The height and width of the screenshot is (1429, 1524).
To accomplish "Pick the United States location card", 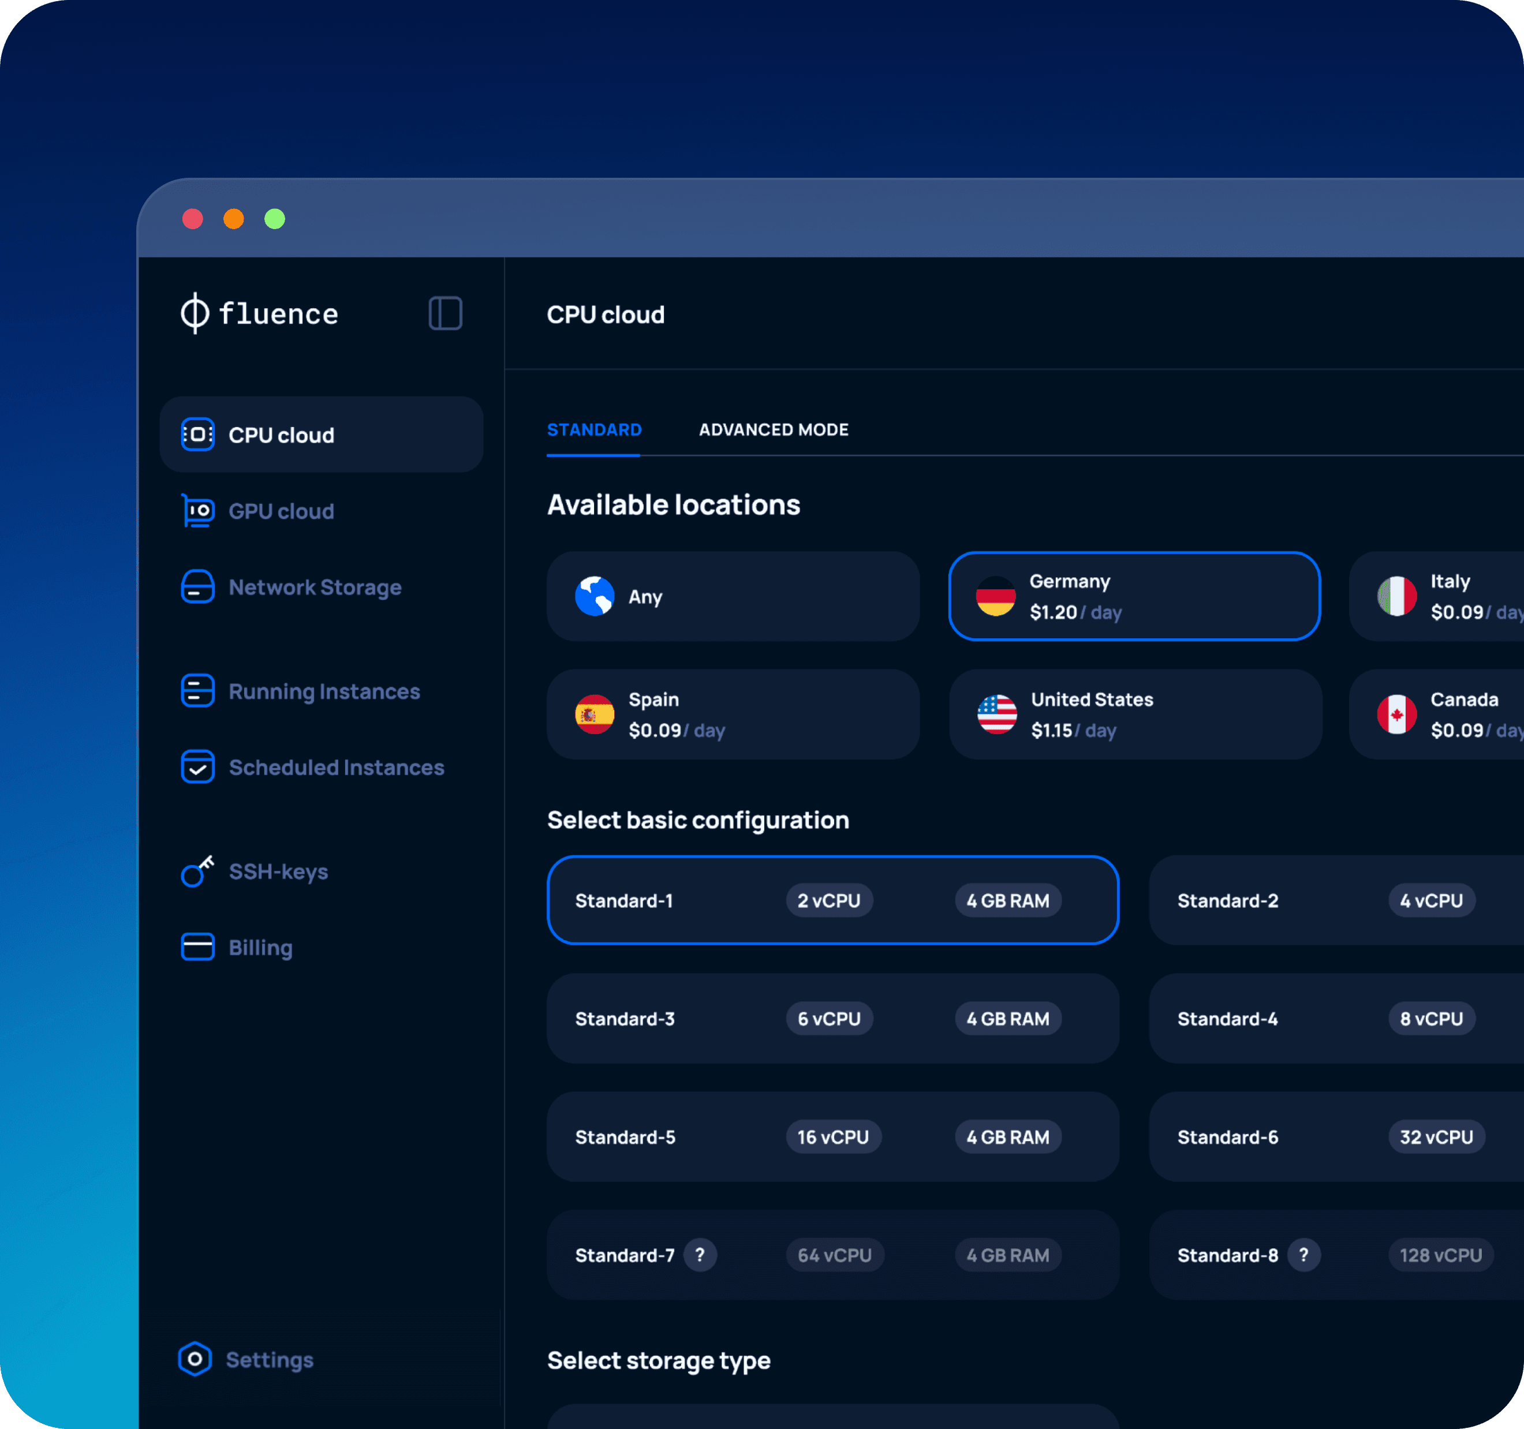I will point(1135,714).
